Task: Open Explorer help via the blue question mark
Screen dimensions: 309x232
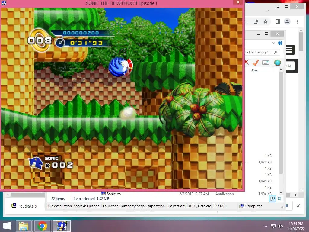Action: (x=280, y=43)
